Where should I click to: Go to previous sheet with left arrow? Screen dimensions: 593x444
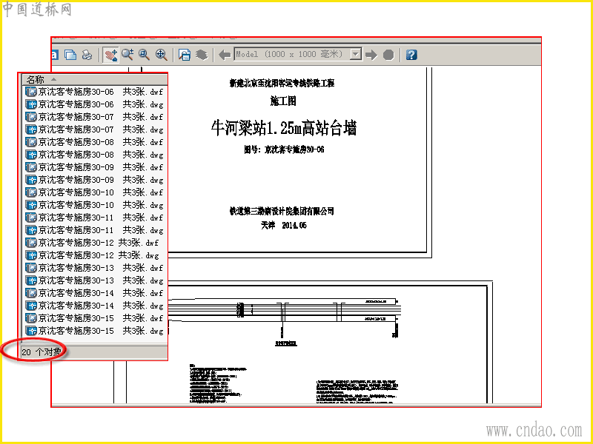click(225, 55)
